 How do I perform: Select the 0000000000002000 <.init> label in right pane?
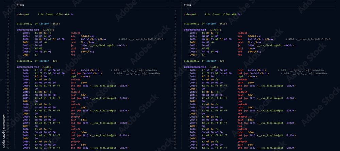(x=202, y=30)
